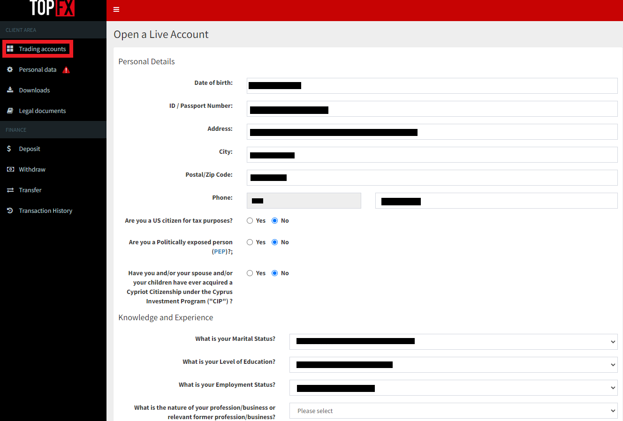The height and width of the screenshot is (421, 623).
Task: Select Yes for Politically exposed person
Action: click(250, 242)
